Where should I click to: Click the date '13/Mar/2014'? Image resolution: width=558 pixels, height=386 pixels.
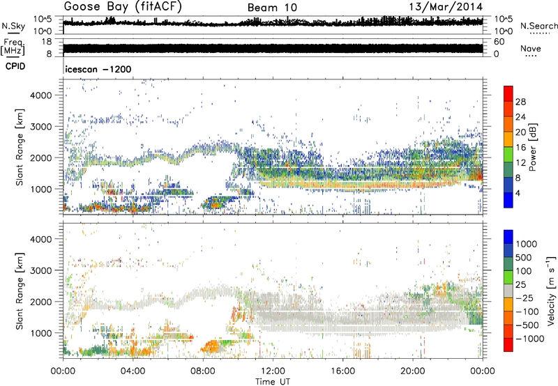(446, 7)
